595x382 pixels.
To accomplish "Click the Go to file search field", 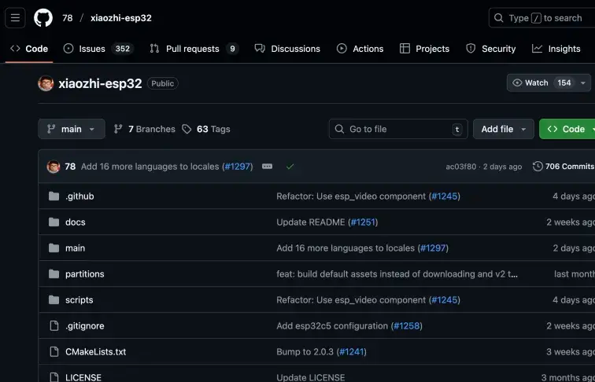I will 397,129.
